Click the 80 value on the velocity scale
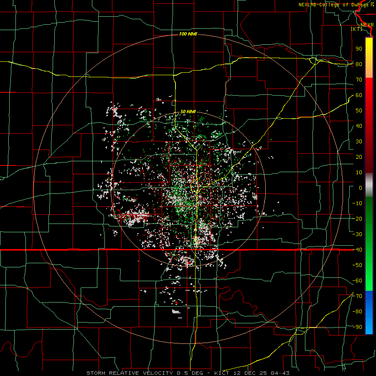The image size is (376, 376). pyautogui.click(x=359, y=64)
